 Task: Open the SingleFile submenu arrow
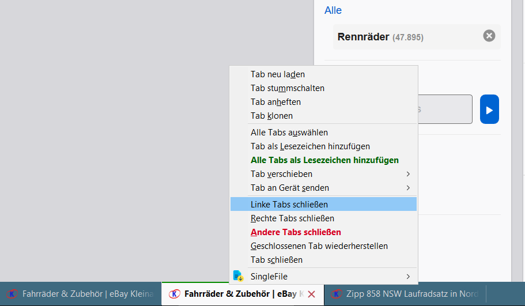408,277
